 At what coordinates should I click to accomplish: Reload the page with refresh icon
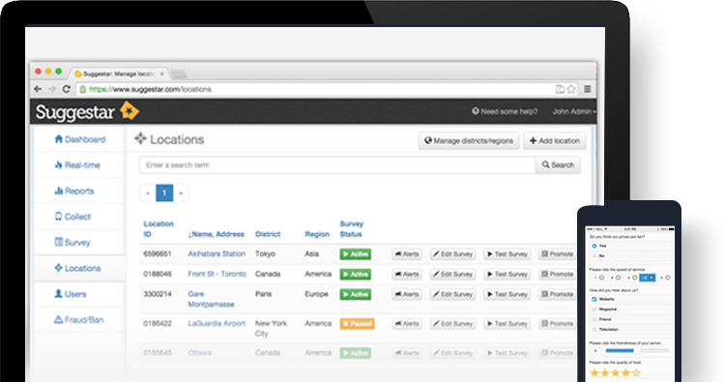pyautogui.click(x=66, y=89)
